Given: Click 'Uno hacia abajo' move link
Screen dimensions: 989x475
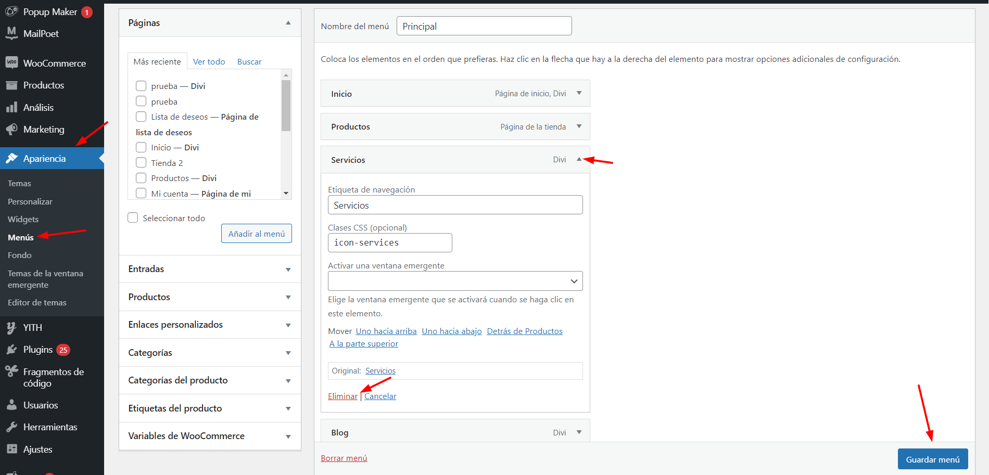Looking at the screenshot, I should (452, 331).
